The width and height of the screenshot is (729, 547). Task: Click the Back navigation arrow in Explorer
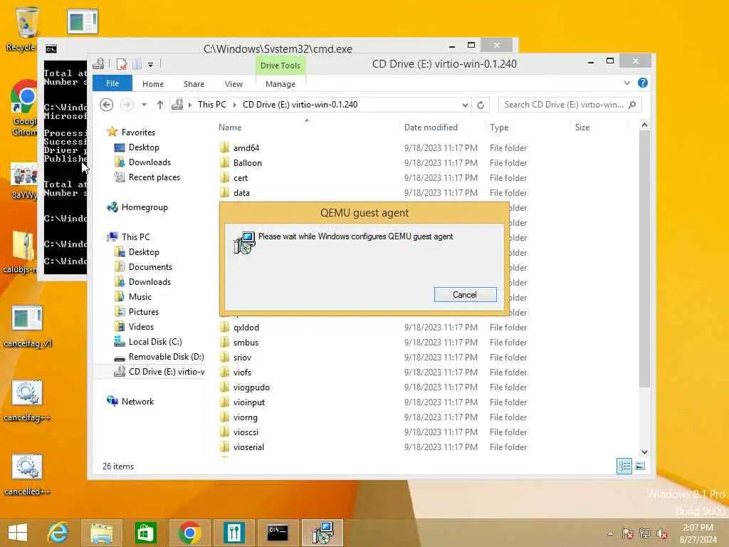click(x=107, y=105)
